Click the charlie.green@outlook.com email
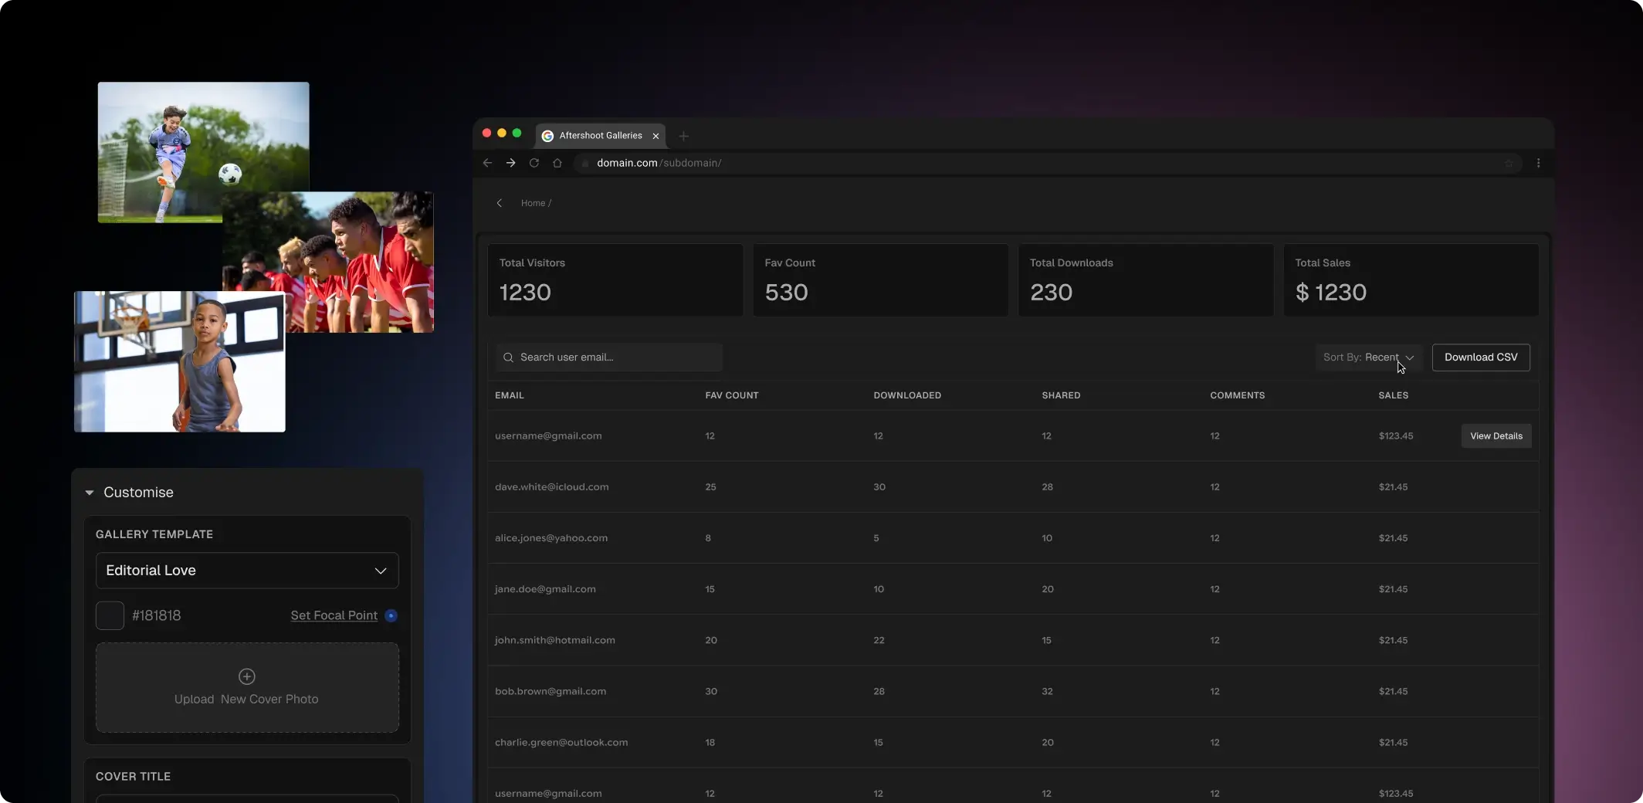 tap(561, 742)
